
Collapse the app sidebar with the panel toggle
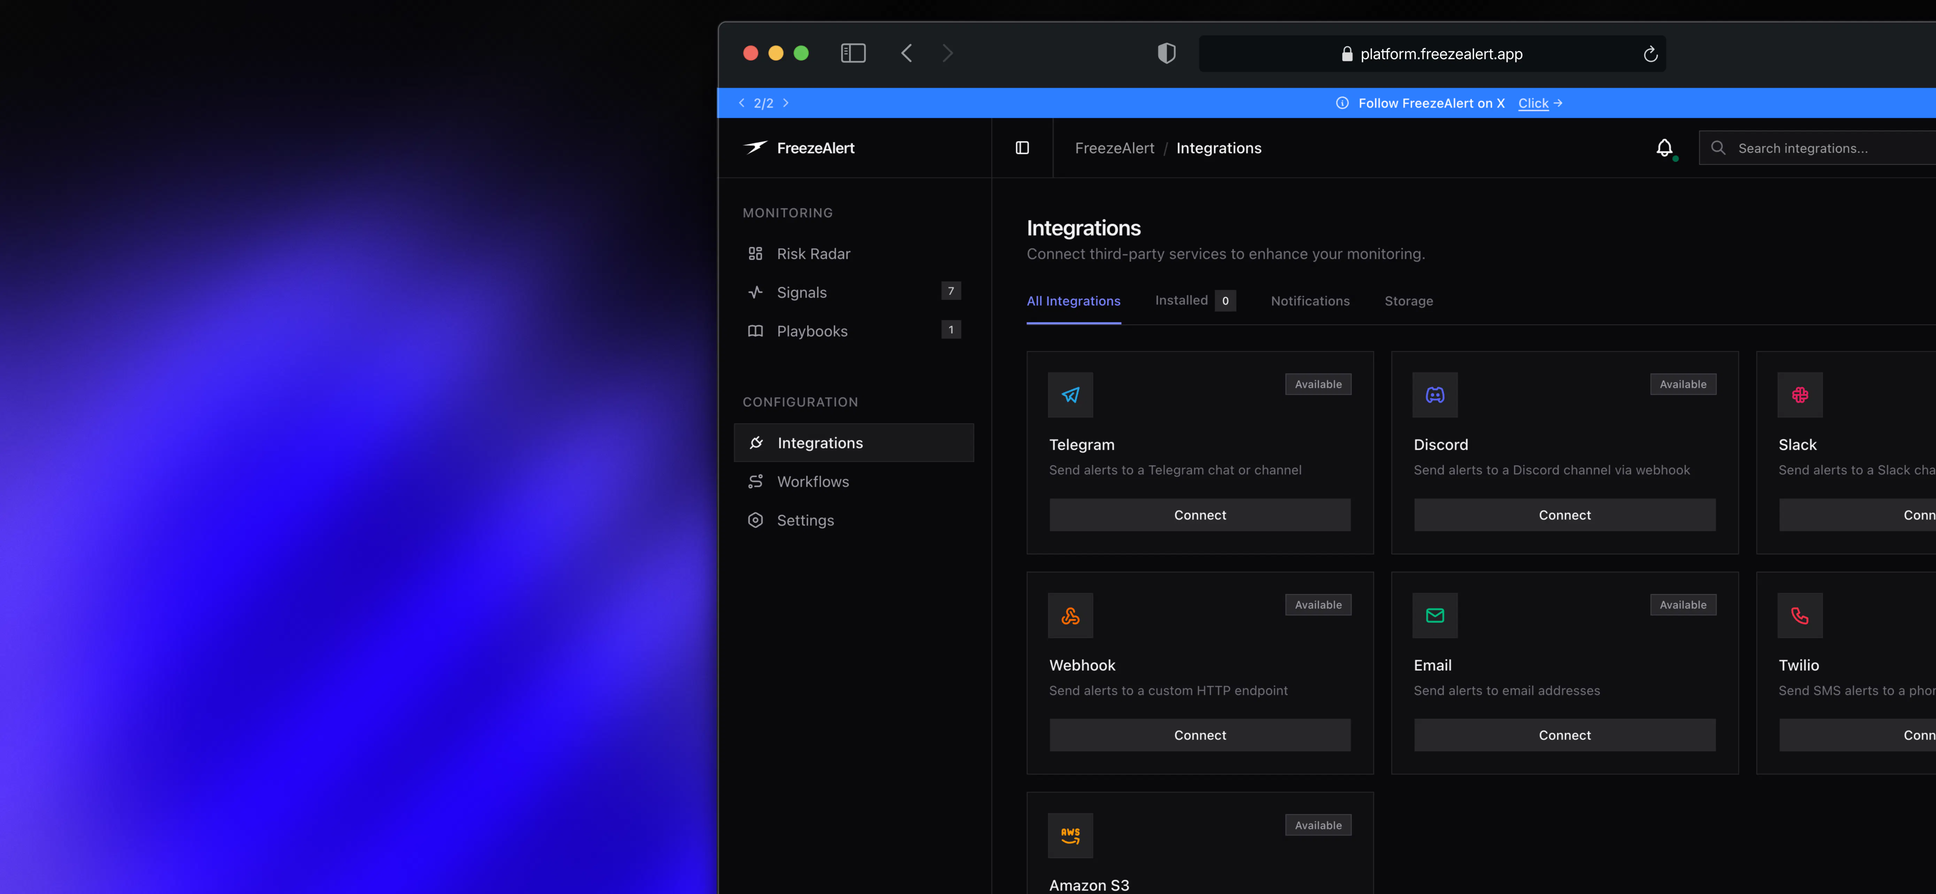tap(1022, 148)
